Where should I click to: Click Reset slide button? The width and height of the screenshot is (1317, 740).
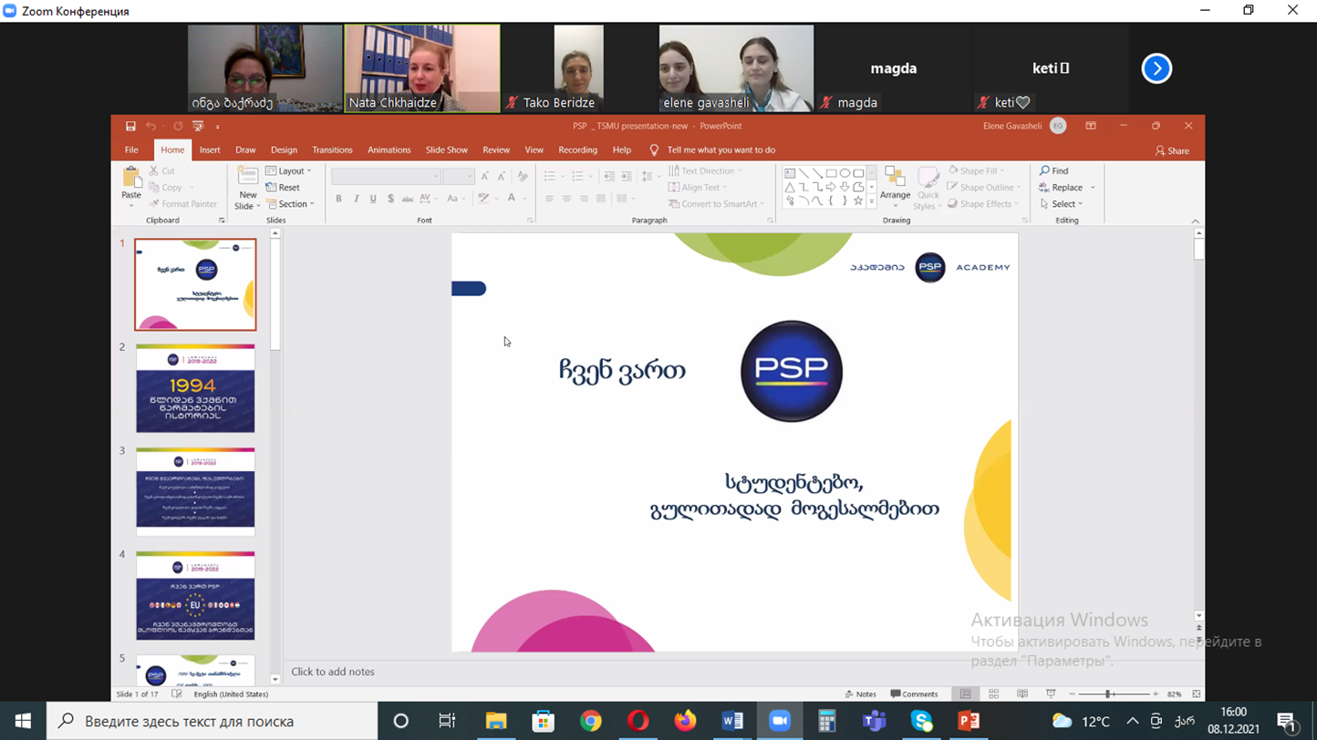pos(283,188)
